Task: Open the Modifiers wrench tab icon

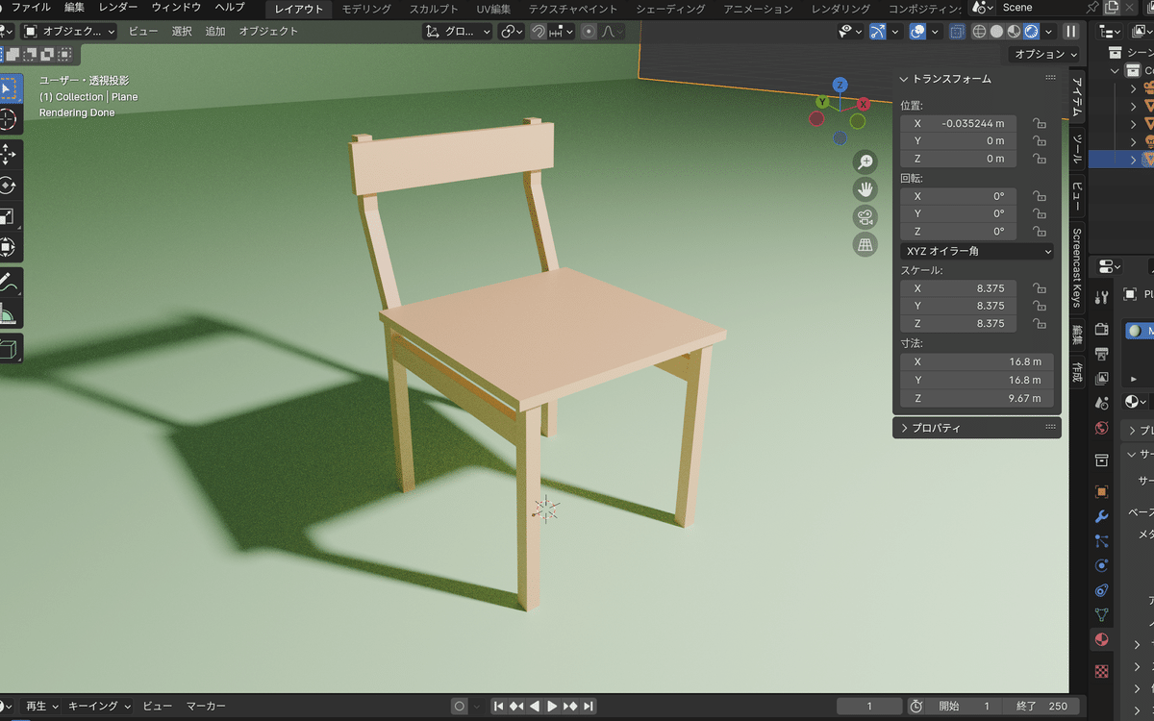Action: pos(1102,516)
